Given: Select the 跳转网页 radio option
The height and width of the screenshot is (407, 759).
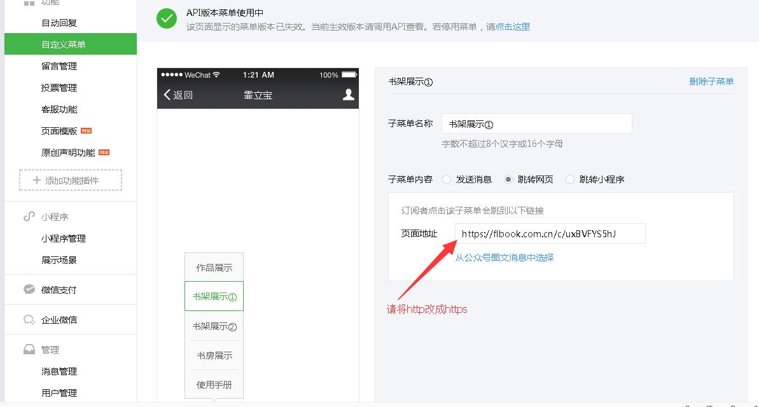Looking at the screenshot, I should tap(508, 179).
